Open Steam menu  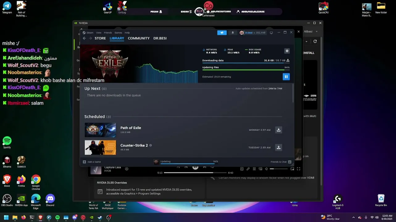click(90, 33)
